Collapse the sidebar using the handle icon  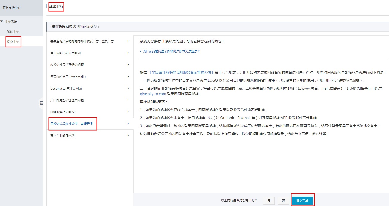(41, 103)
